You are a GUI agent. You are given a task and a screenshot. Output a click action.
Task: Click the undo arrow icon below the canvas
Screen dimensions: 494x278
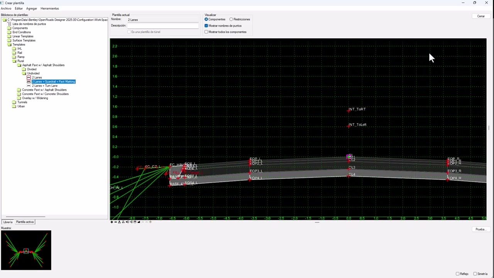(x=142, y=222)
